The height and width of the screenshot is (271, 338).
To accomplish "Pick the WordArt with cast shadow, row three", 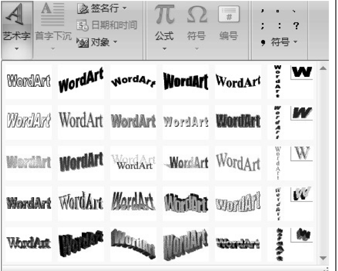I will point(185,163).
